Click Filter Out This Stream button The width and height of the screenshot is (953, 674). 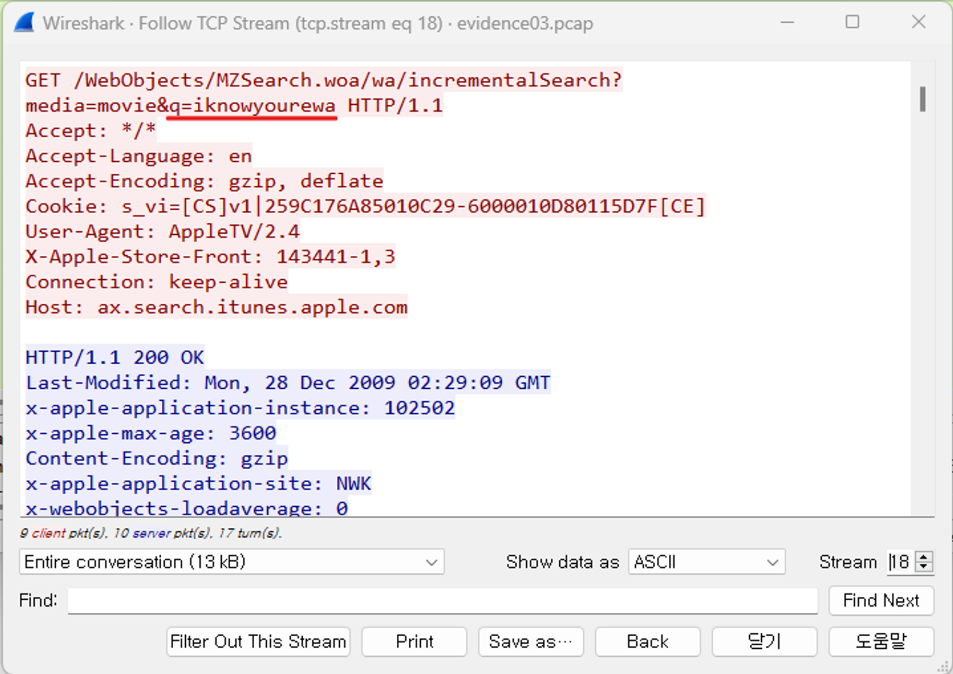[x=258, y=642]
